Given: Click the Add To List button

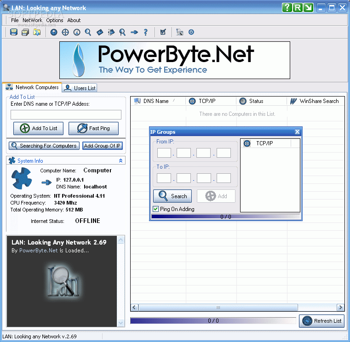Looking at the screenshot, I should pyautogui.click(x=38, y=128).
